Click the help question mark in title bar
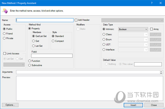Screen dimensions: 165x109 click(152, 3)
